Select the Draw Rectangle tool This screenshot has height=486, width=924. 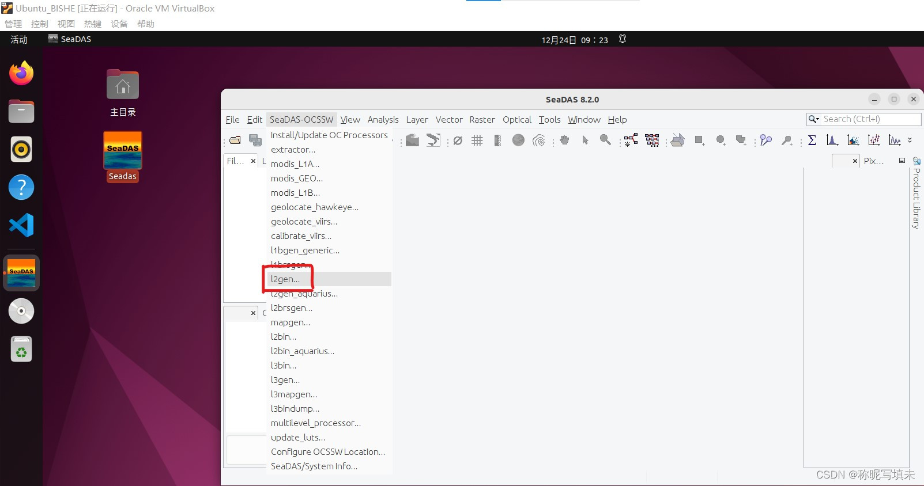[x=700, y=140]
